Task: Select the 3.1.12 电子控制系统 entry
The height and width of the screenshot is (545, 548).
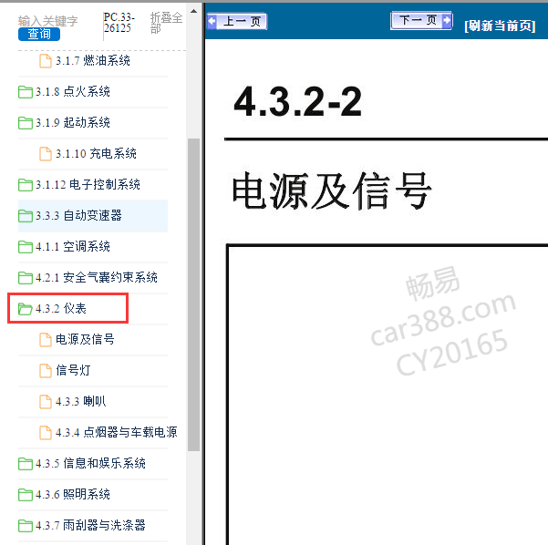Action: [x=88, y=184]
